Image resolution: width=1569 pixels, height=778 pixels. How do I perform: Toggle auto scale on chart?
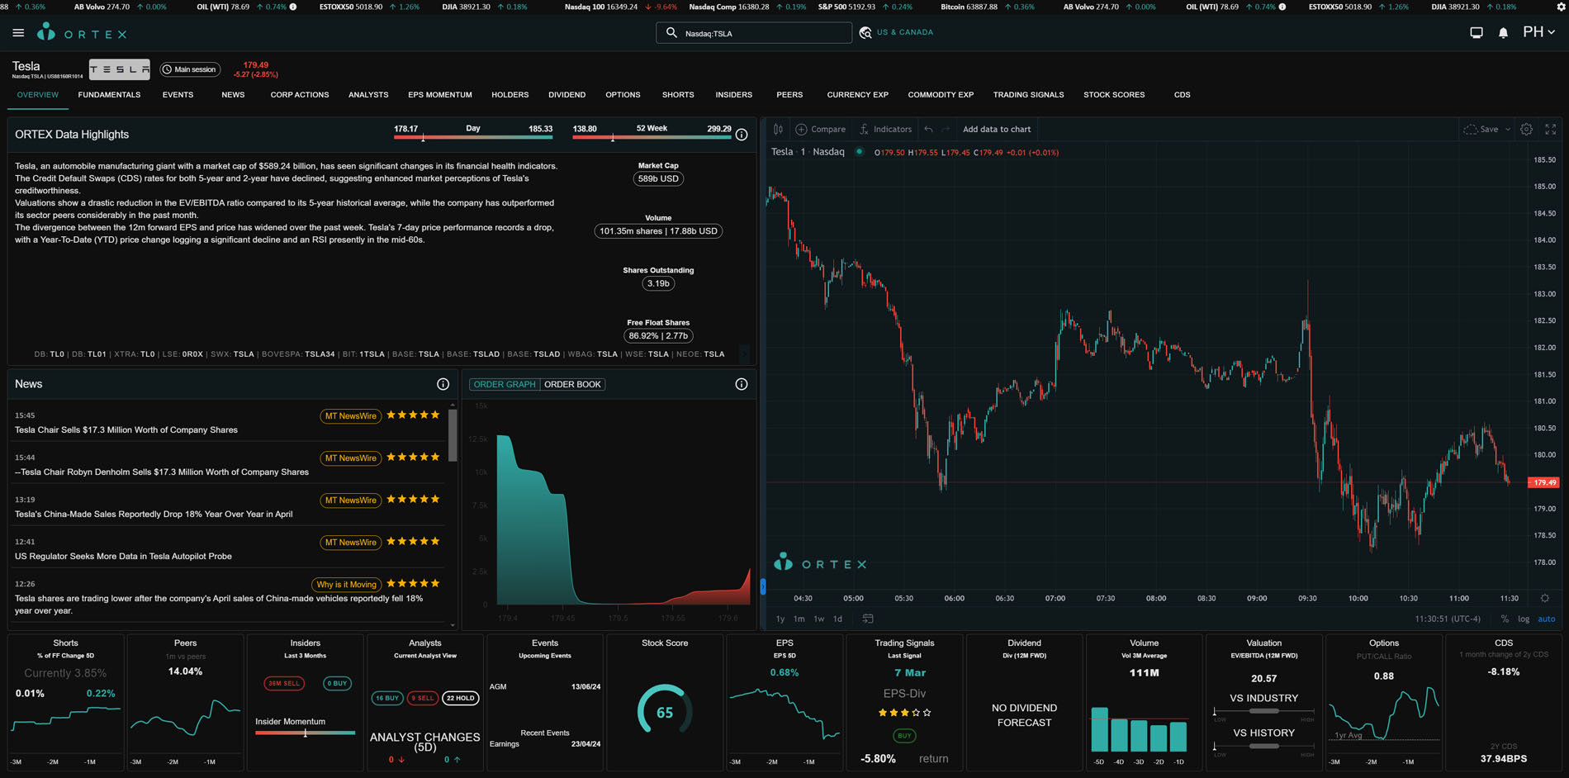coord(1546,619)
